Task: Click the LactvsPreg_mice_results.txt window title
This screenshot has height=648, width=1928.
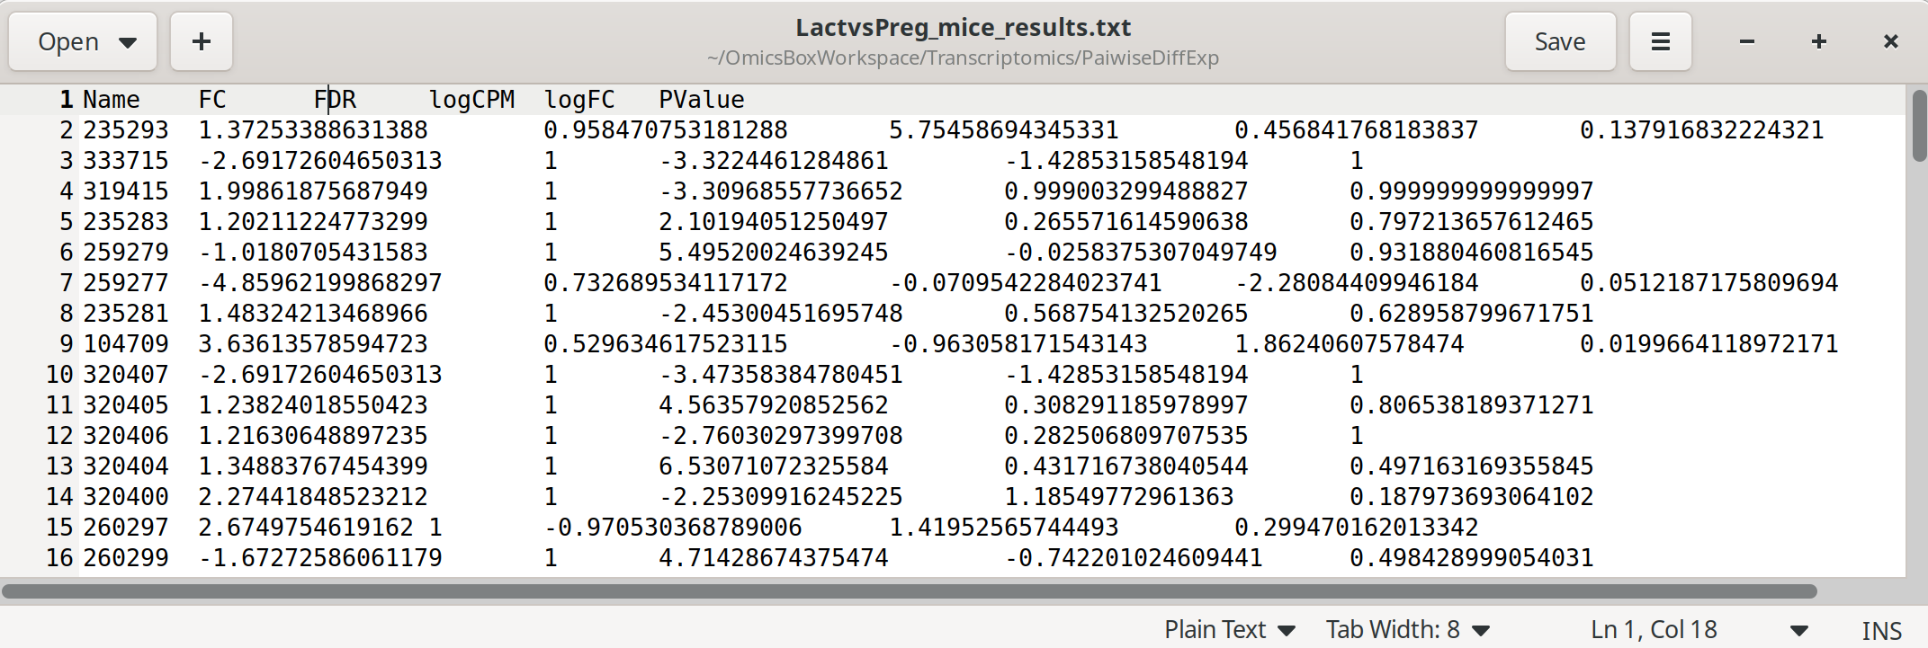Action: coord(963,28)
